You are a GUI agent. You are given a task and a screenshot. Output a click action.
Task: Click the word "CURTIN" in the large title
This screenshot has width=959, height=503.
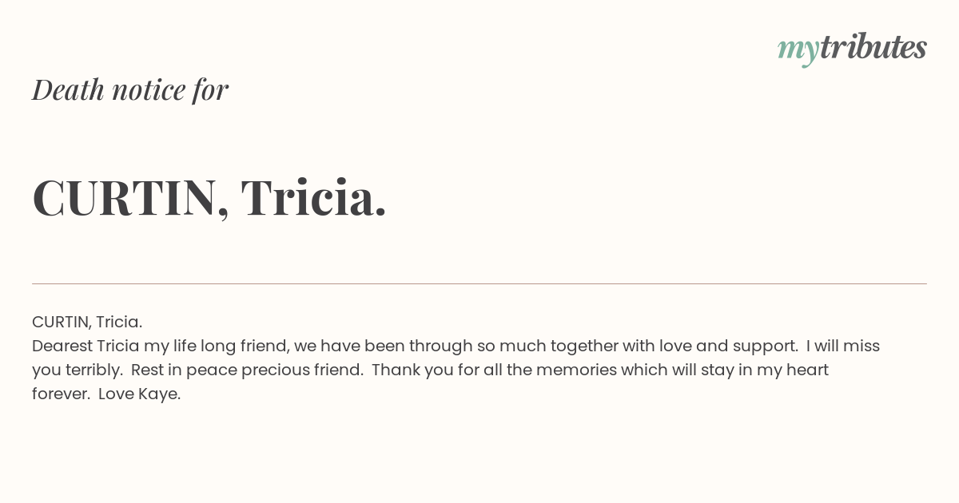125,197
